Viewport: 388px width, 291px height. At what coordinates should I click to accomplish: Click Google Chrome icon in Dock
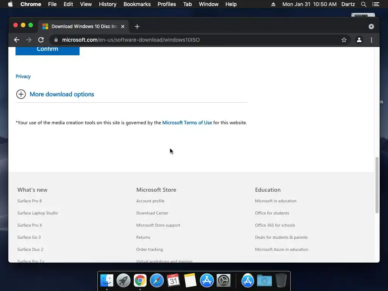click(140, 281)
